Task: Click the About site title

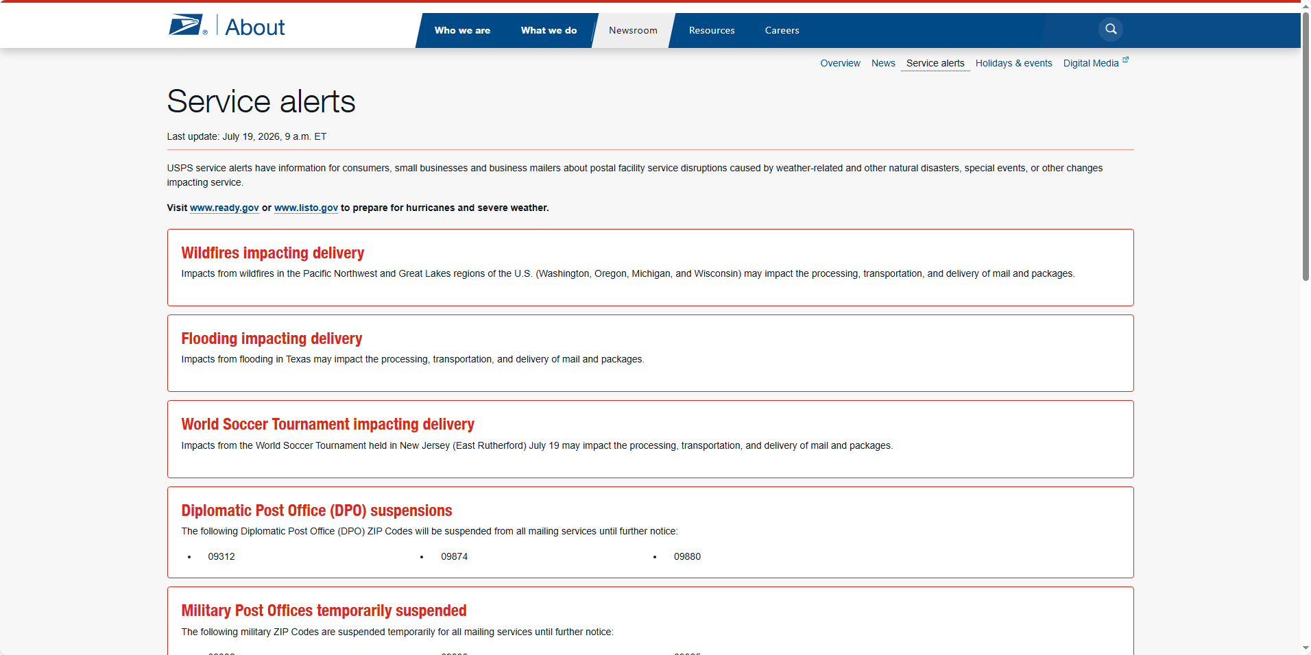Action: [255, 27]
